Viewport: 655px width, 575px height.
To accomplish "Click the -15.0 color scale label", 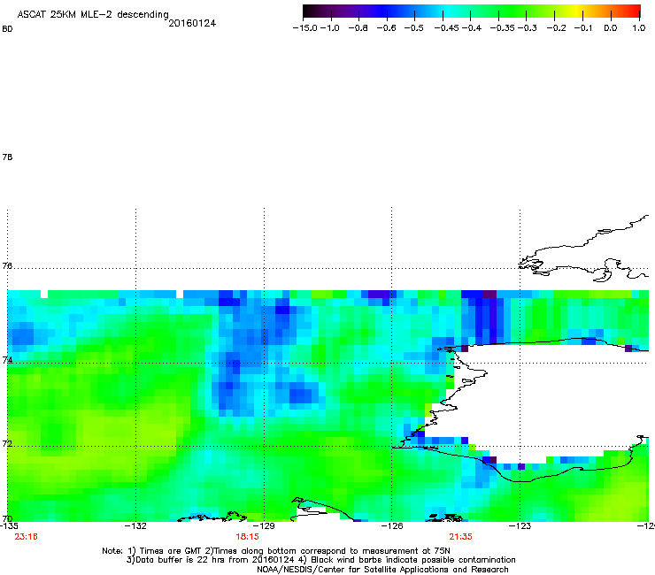I will click(305, 28).
